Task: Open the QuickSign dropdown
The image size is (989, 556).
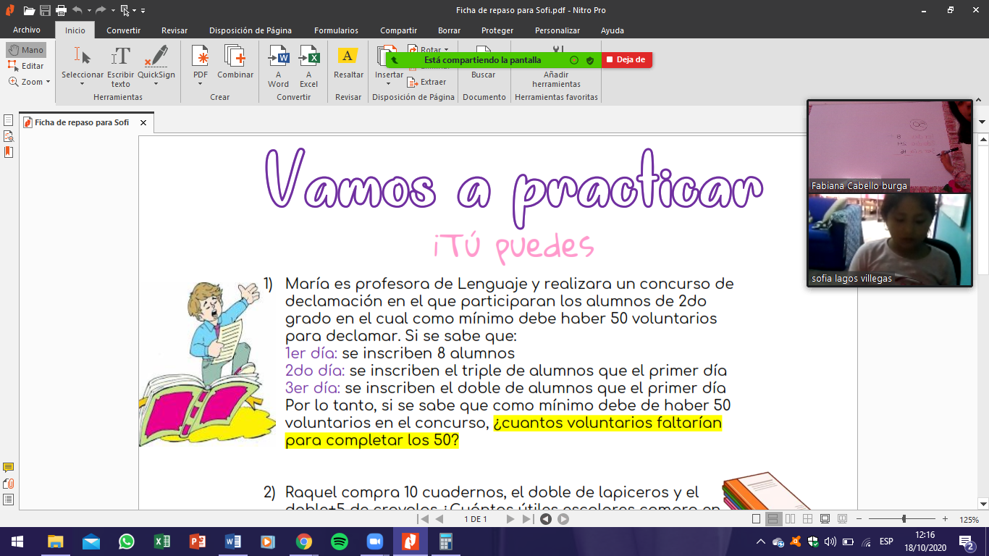Action: (156, 84)
